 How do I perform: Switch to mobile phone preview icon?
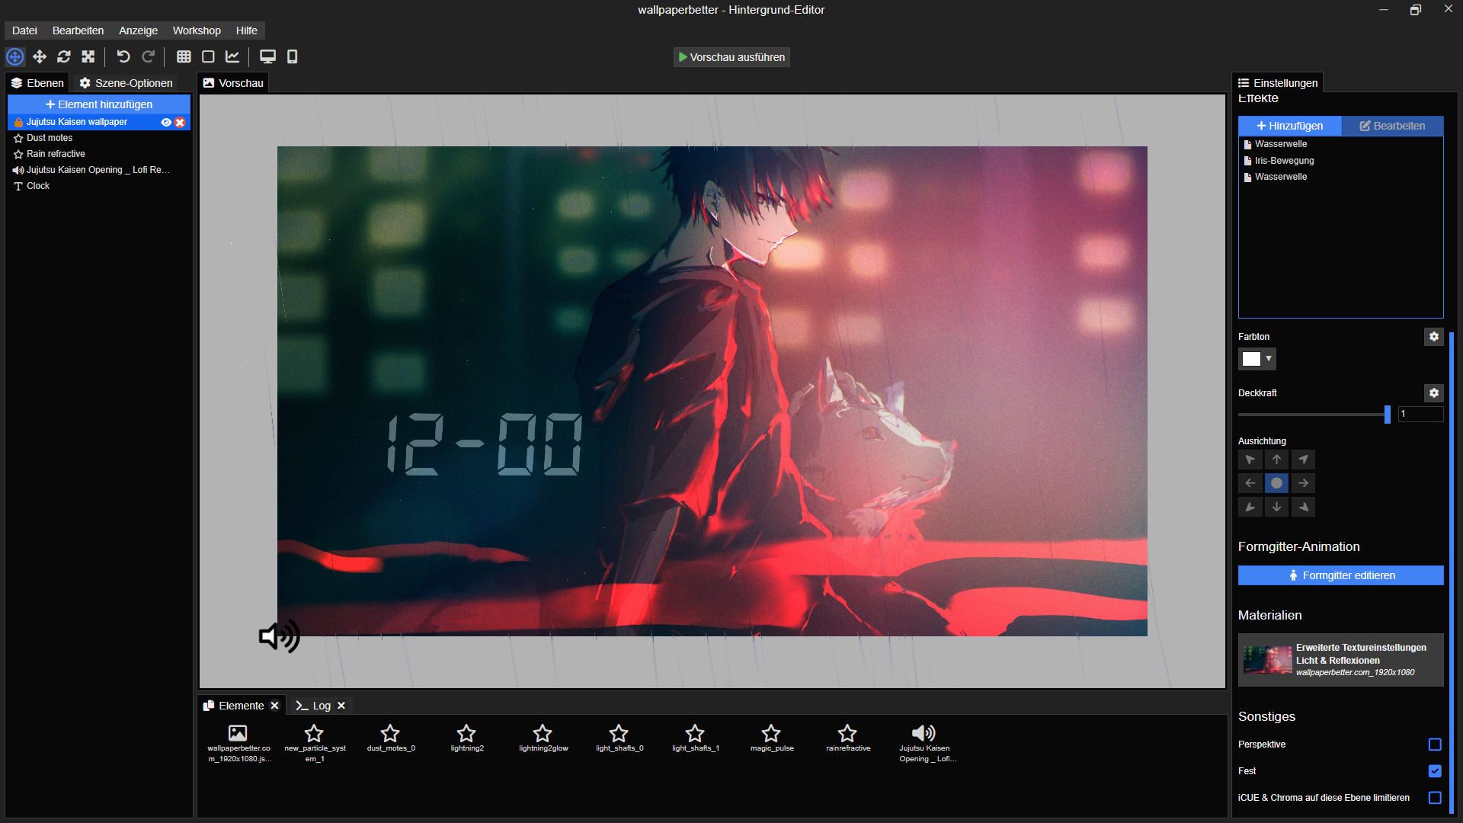click(292, 56)
